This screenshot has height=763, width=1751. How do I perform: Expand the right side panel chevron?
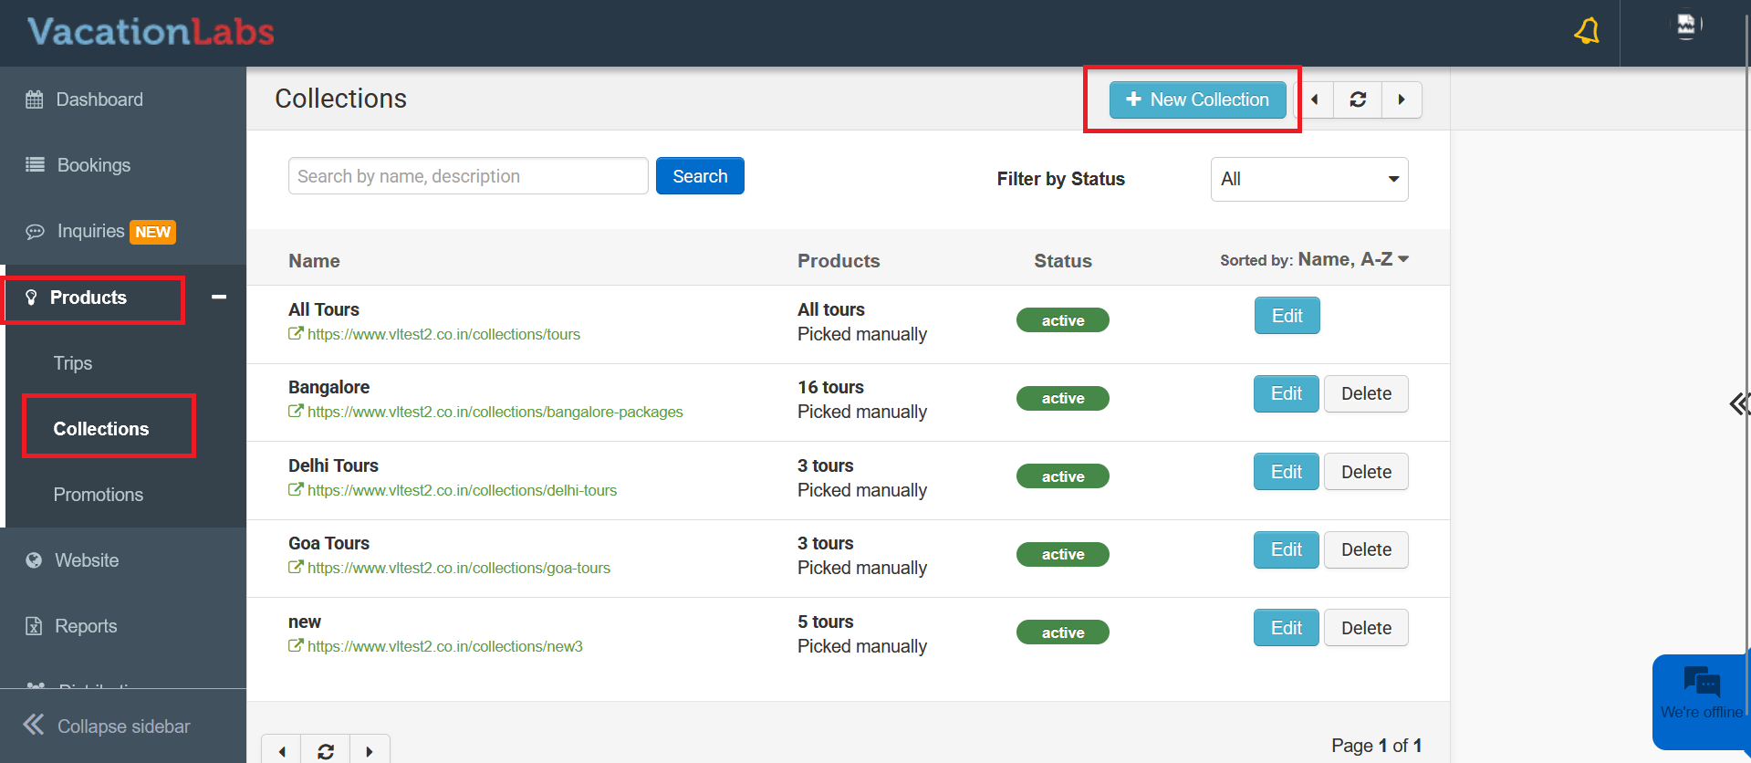1738,403
